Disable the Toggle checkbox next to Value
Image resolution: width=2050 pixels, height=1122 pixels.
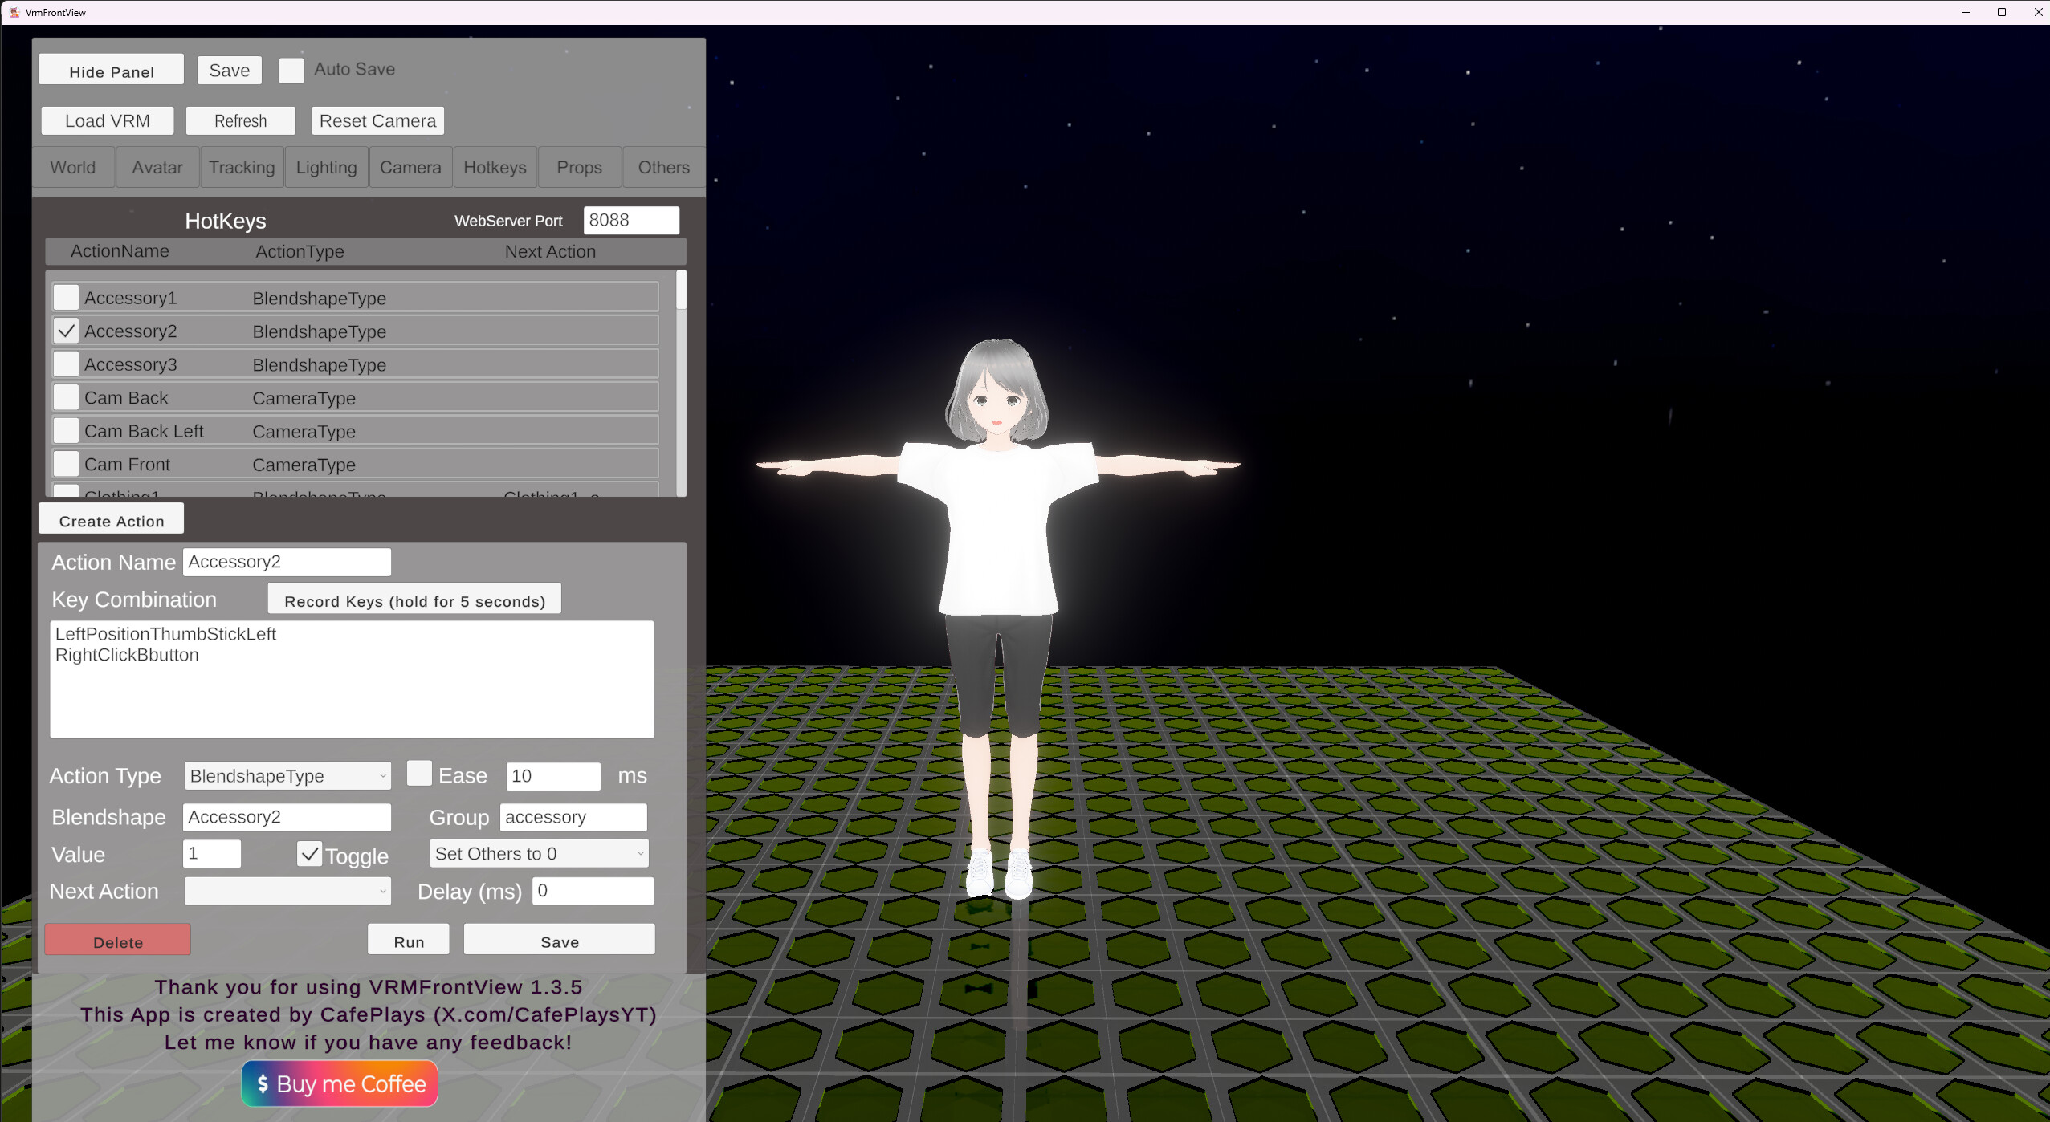309,853
